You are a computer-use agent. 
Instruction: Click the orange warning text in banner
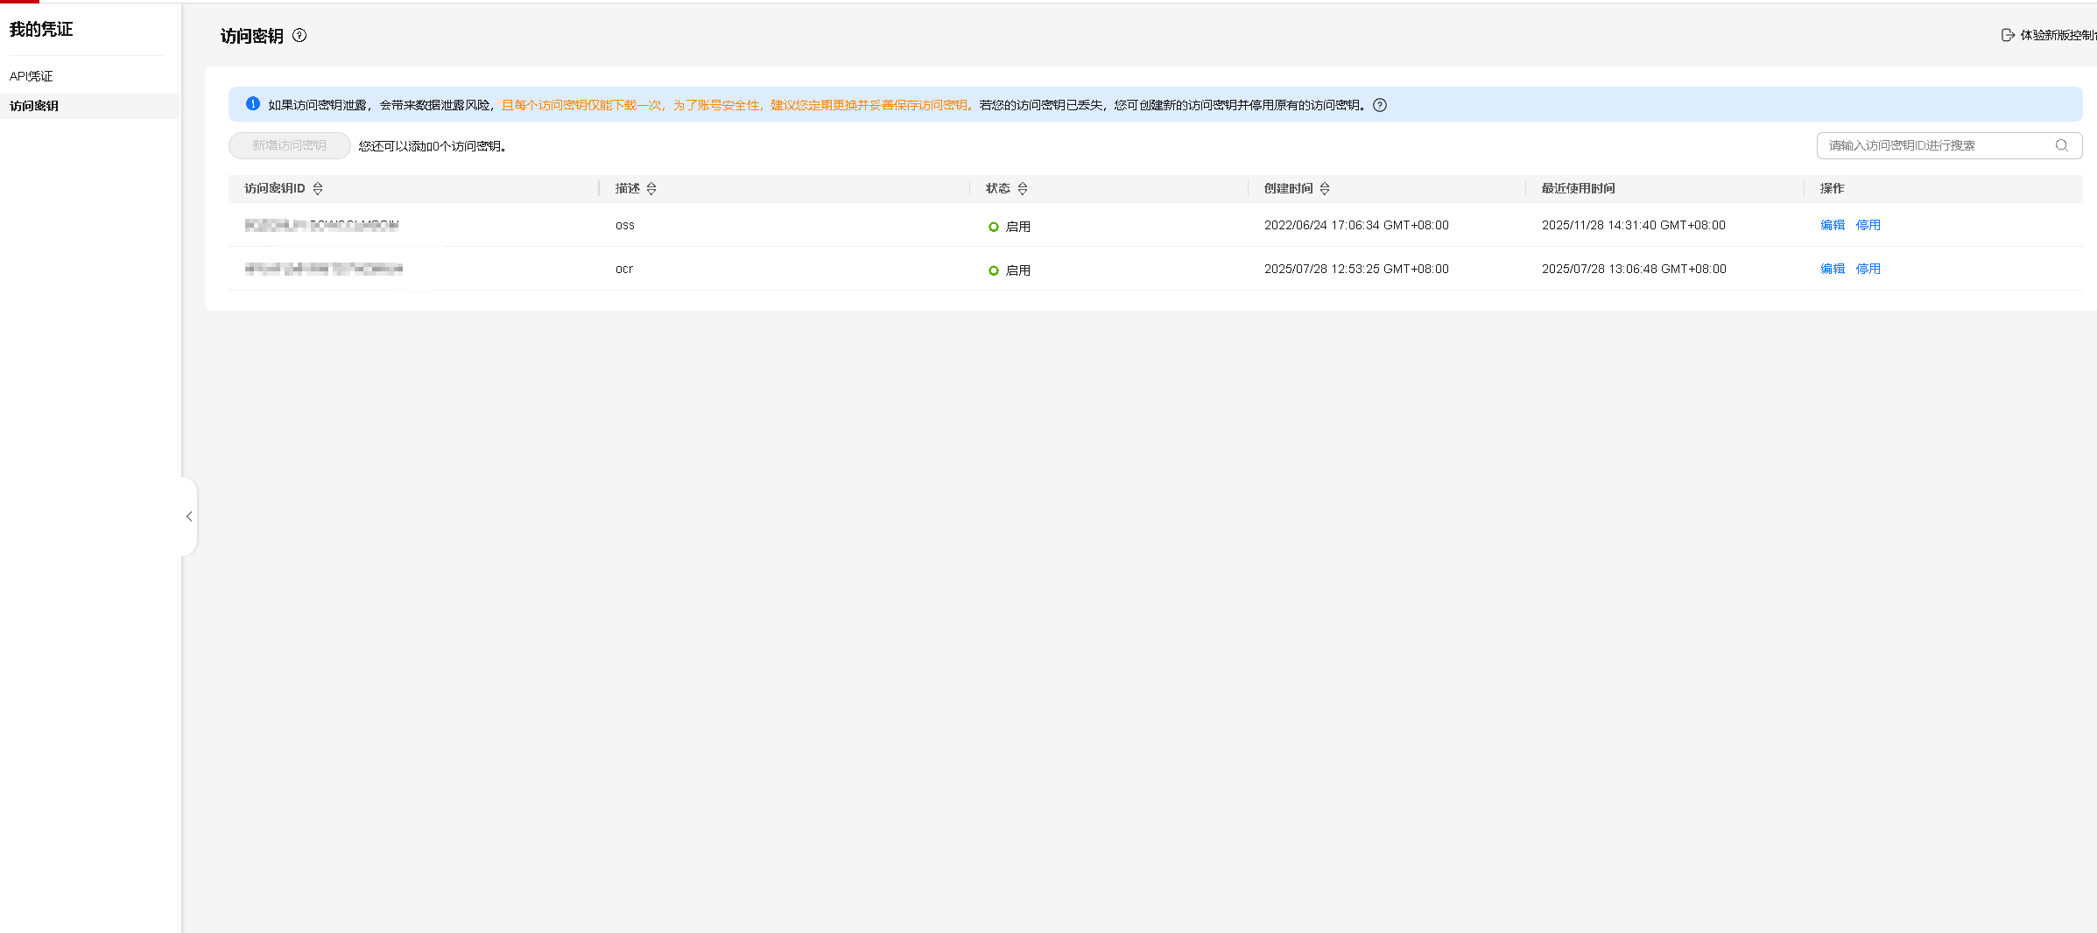pyautogui.click(x=737, y=105)
